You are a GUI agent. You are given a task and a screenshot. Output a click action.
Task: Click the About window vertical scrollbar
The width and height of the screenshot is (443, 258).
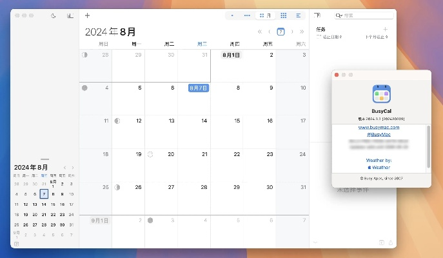pos(429,147)
